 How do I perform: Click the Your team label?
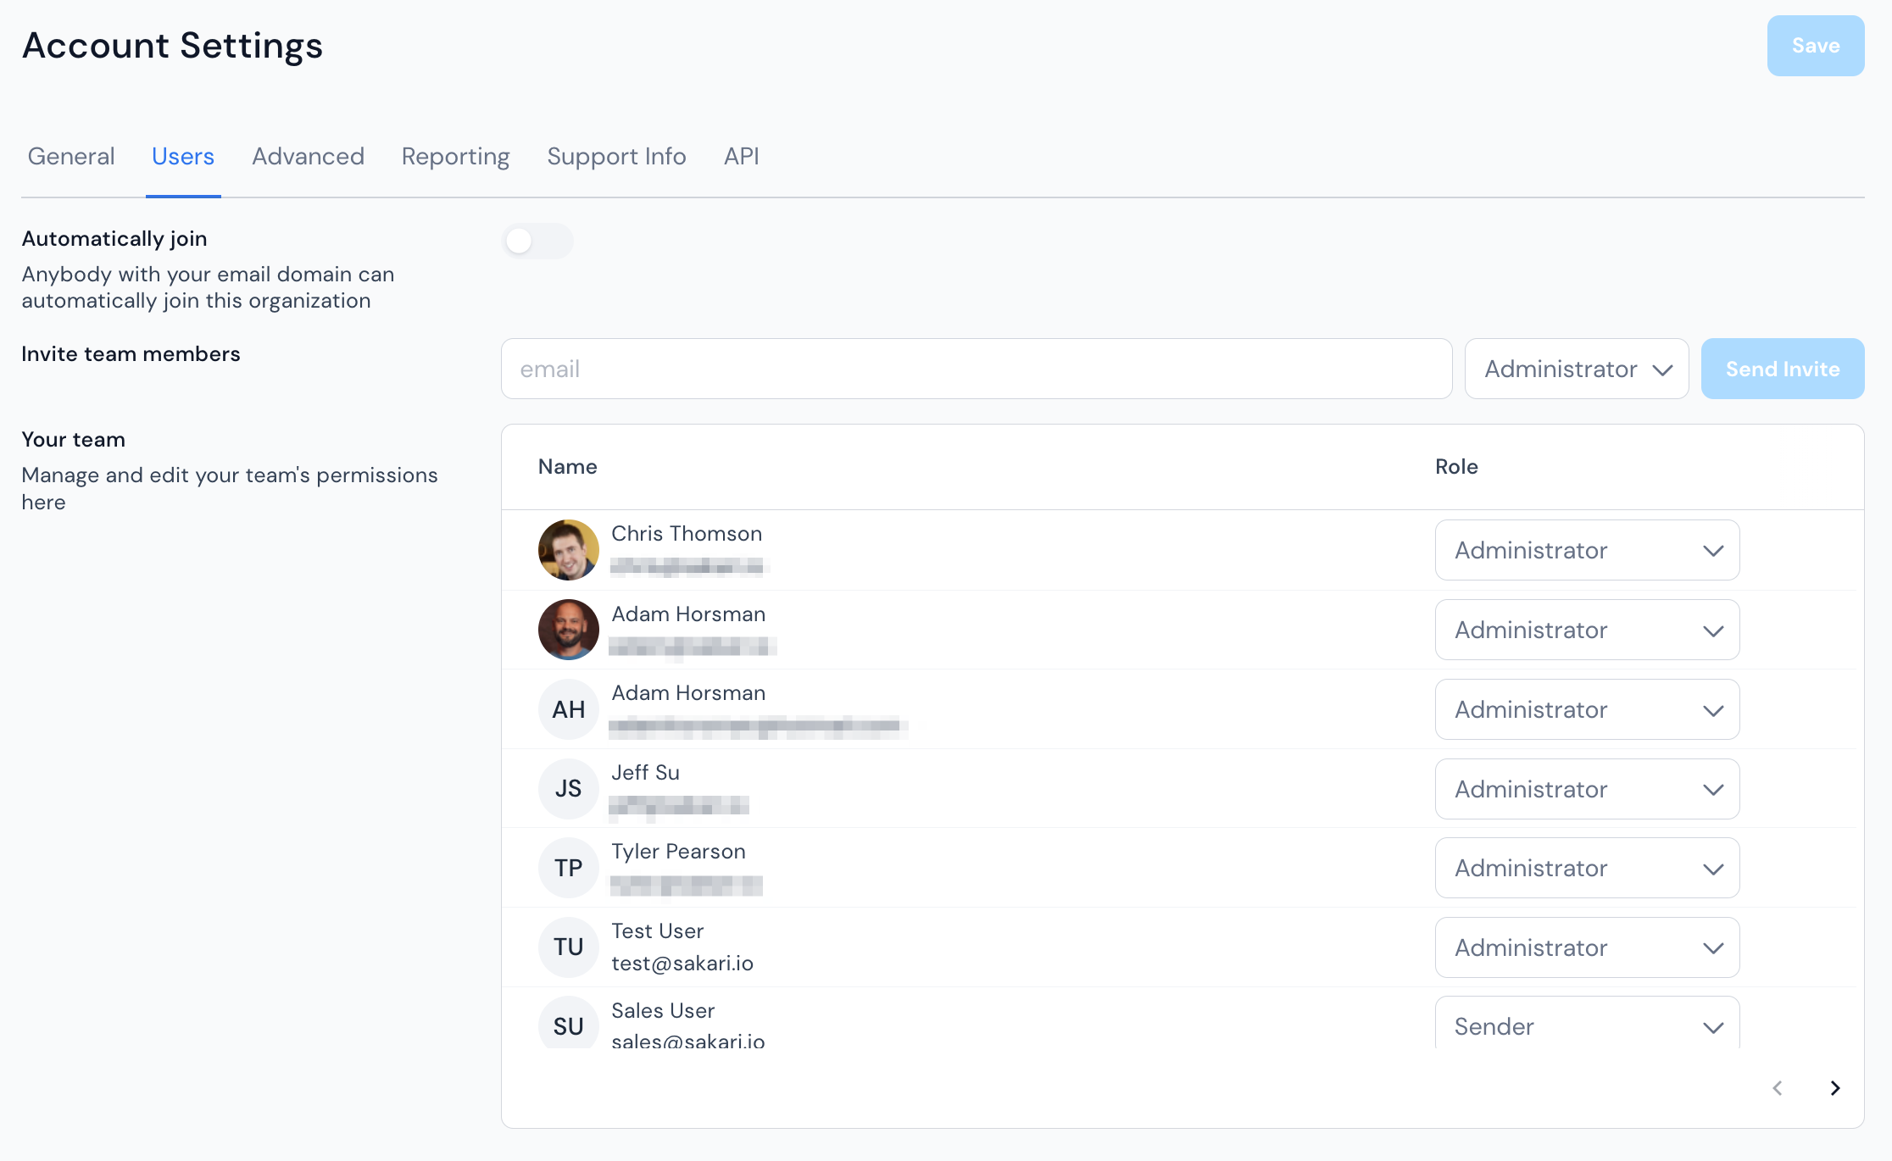(x=73, y=440)
